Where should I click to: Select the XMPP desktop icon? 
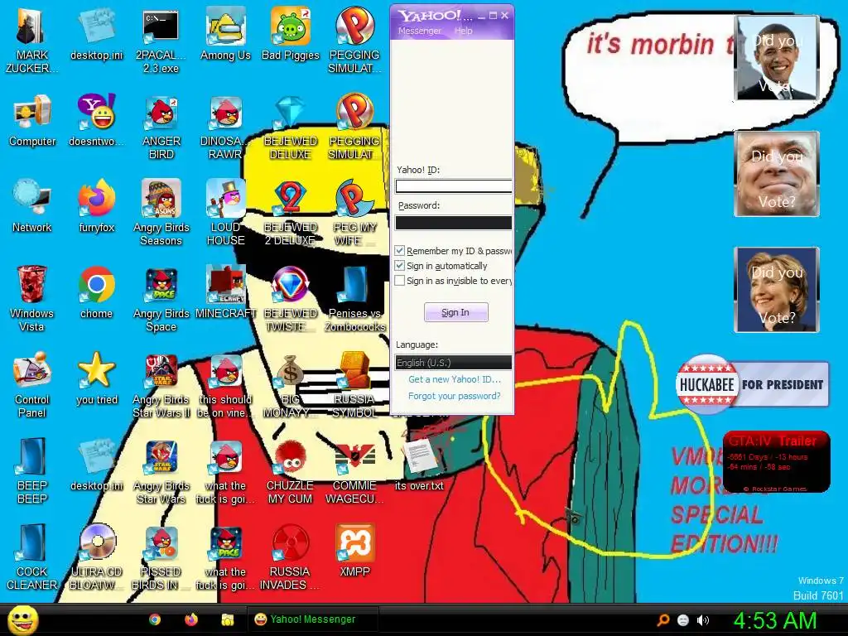point(354,550)
